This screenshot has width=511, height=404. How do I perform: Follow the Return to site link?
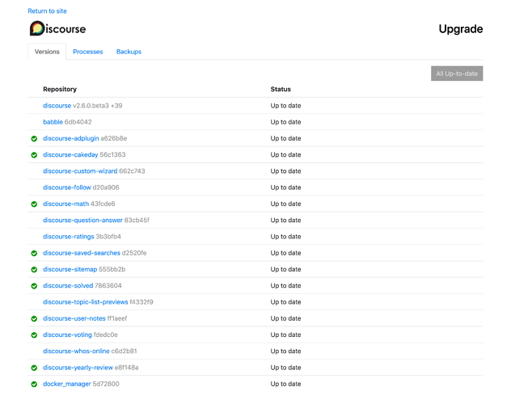47,11
